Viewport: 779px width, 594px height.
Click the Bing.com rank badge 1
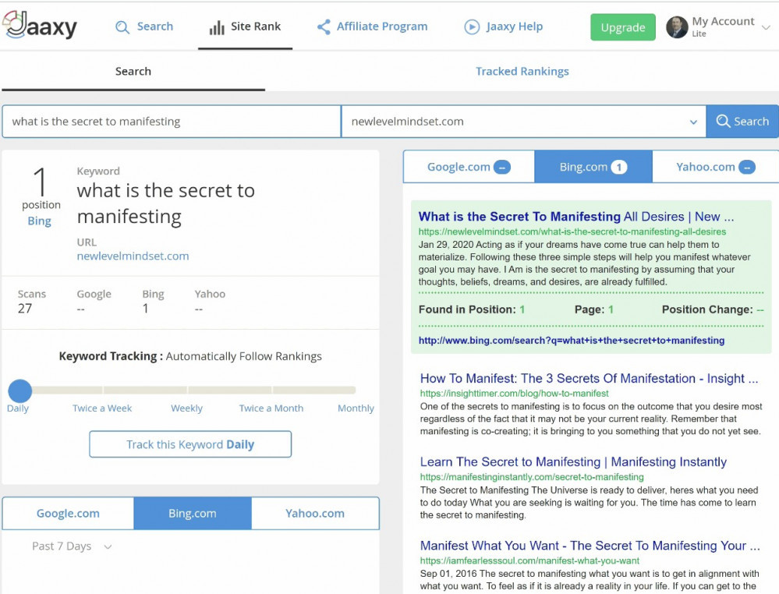[x=619, y=168]
